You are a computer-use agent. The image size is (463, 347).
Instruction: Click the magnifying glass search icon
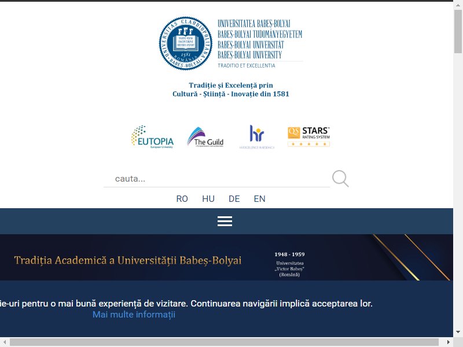[x=340, y=179]
